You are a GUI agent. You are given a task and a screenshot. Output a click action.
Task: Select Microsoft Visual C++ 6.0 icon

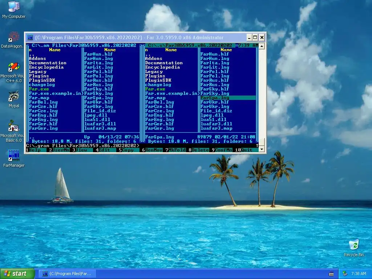tap(12, 72)
